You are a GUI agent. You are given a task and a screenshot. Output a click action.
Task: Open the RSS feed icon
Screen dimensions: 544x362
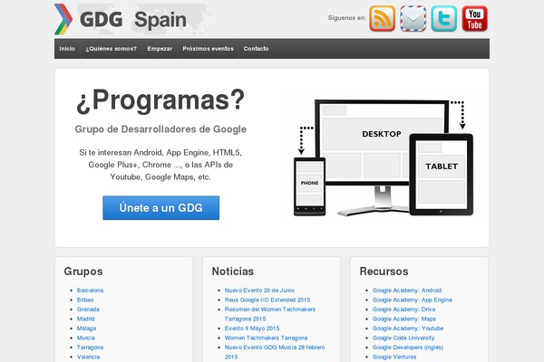pyautogui.click(x=382, y=19)
